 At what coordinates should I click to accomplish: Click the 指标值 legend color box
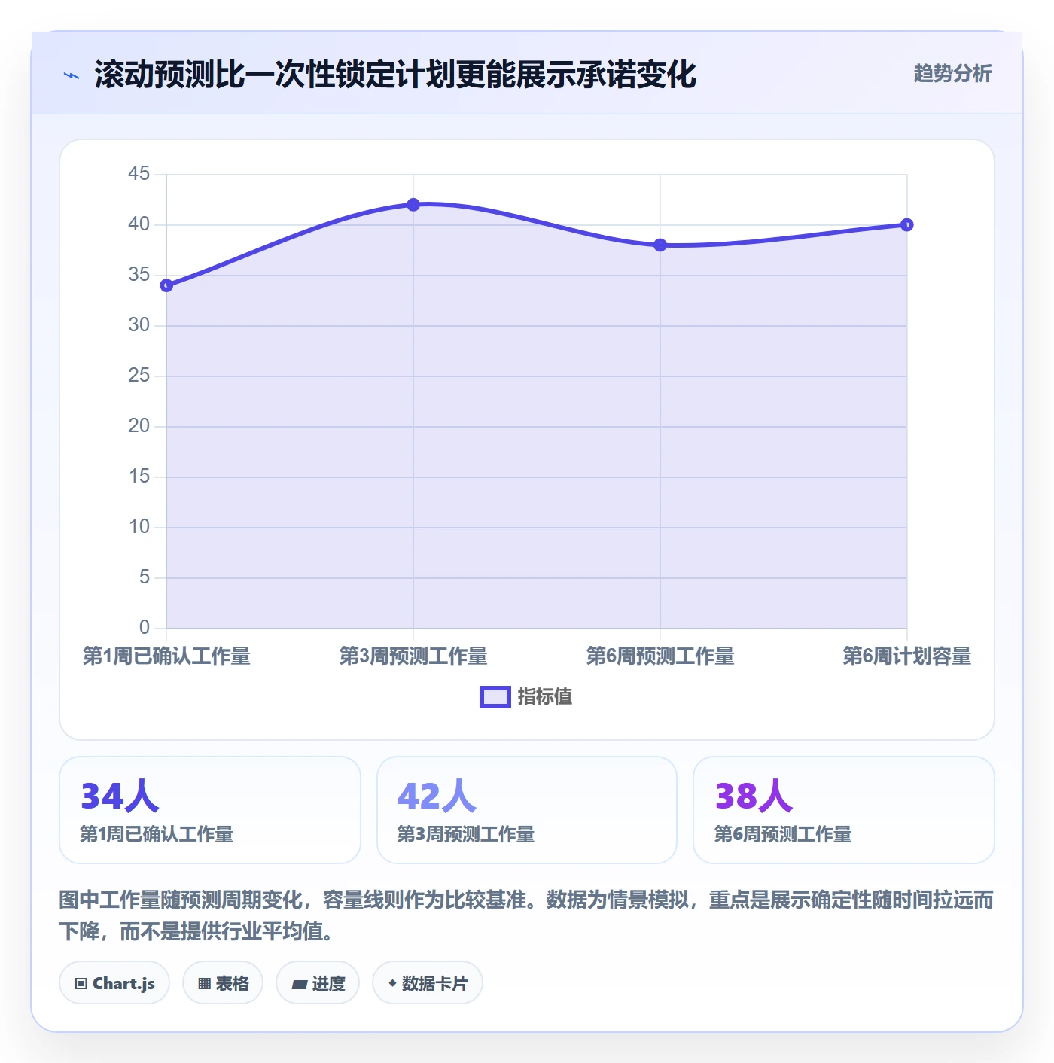pyautogui.click(x=495, y=697)
